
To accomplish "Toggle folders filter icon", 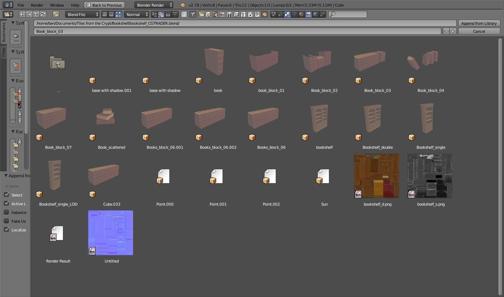I will (202, 14).
